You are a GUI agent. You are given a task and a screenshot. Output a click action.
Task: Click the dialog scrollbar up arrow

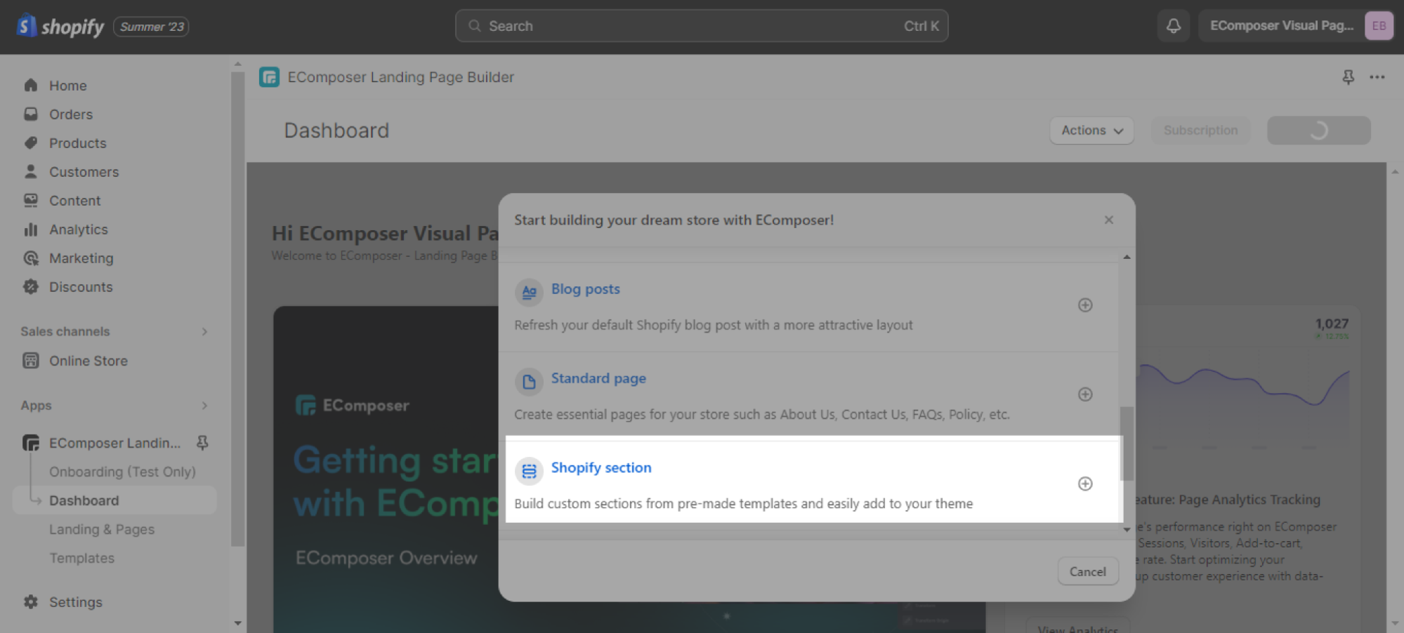(1127, 257)
